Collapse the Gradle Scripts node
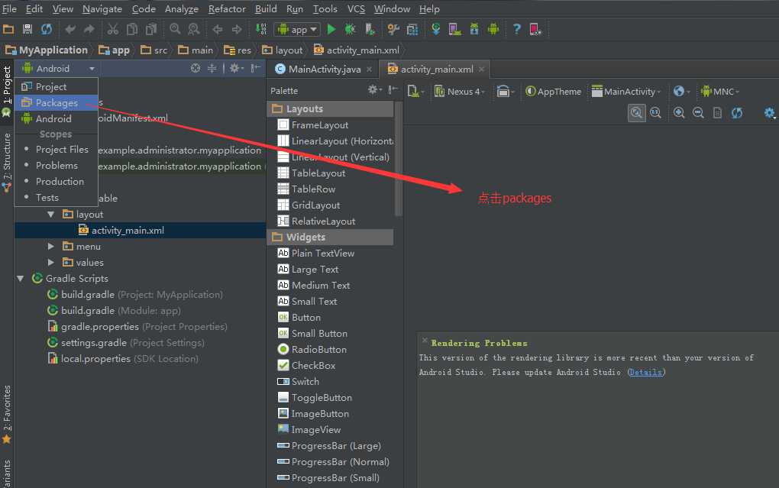The height and width of the screenshot is (488, 779). pos(21,278)
